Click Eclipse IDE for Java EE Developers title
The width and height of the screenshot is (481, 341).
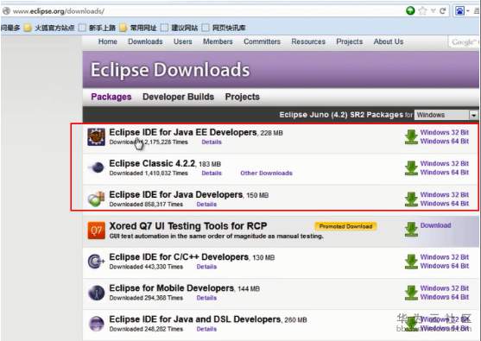[183, 132]
